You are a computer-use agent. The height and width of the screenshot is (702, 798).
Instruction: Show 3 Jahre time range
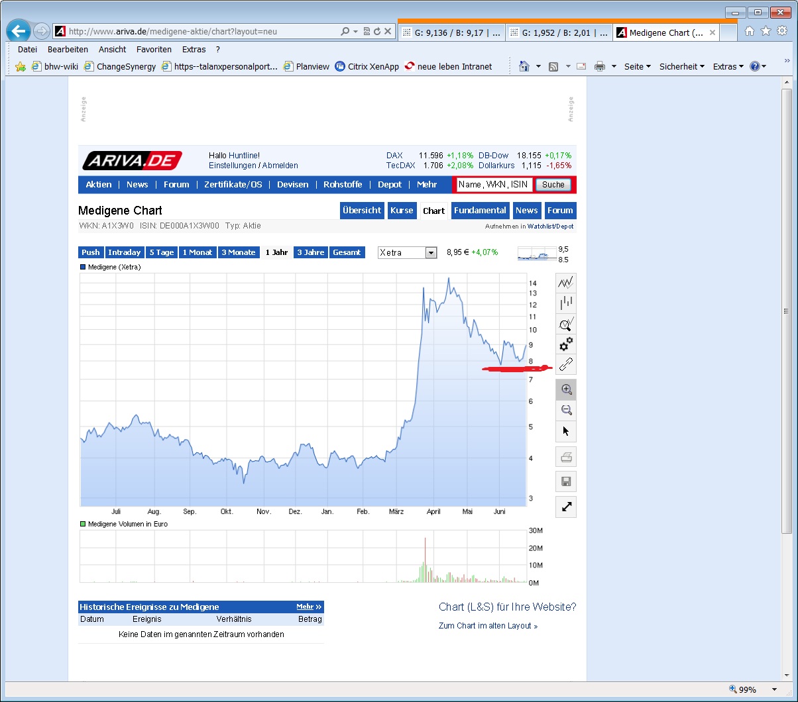pos(310,252)
